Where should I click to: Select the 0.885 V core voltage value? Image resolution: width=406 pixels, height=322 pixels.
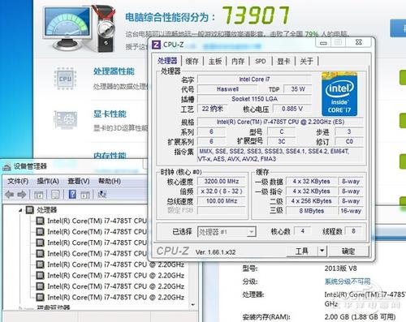[292, 109]
